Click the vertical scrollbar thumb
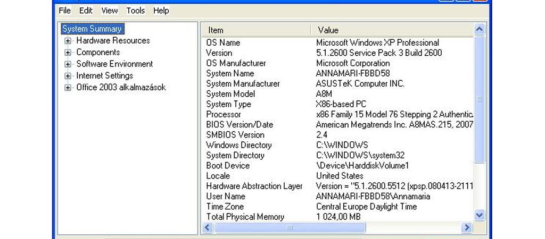This screenshot has height=239, width=545. pos(480,99)
